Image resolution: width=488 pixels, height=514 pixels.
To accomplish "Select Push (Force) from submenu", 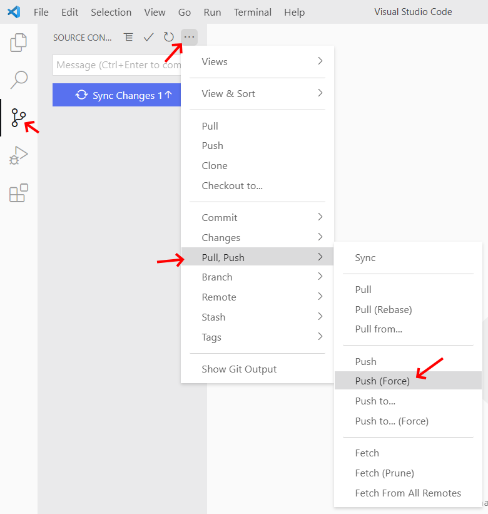I will [x=382, y=381].
